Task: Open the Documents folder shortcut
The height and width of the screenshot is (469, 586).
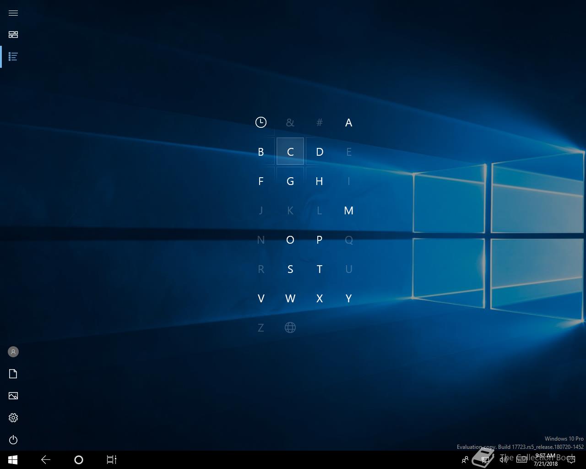Action: (13, 374)
